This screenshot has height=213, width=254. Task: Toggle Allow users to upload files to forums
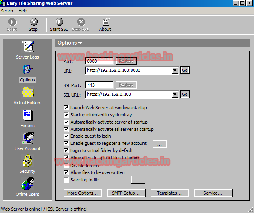(x=66, y=158)
